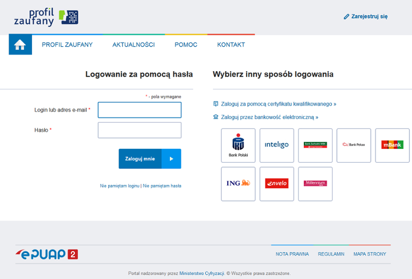The image size is (412, 279).
Task: Click the Logowanie za pomocą hasła heading
Action: (139, 75)
